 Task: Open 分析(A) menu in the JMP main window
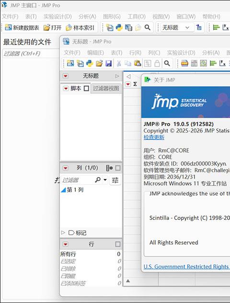click(x=87, y=17)
